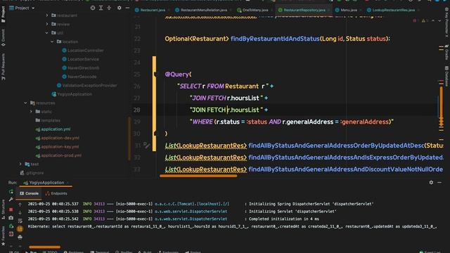Expand the test folder
Screen dimensions: 450x253
(20, 164)
